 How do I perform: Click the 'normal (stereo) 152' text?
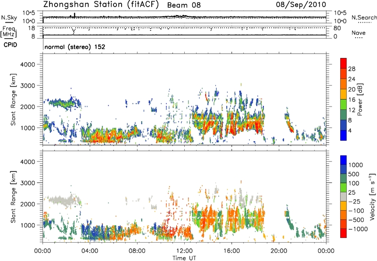tap(75, 47)
